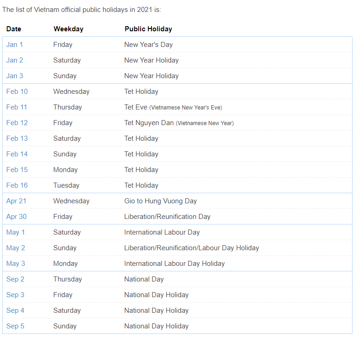Click the Sep 5 date link
Image resolution: width=359 pixels, height=339 pixels.
click(x=15, y=326)
